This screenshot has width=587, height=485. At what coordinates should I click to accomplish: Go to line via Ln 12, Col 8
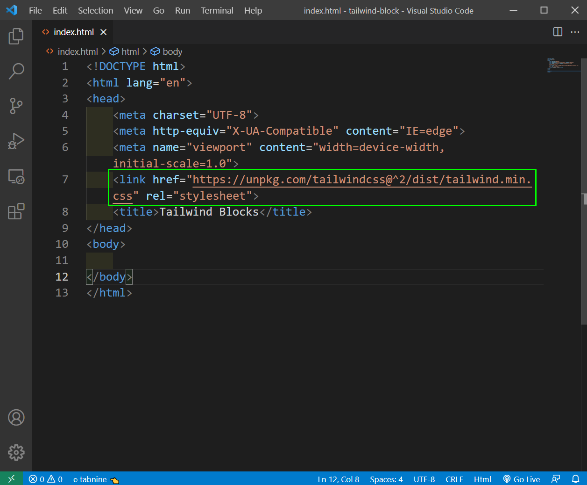[x=339, y=479]
